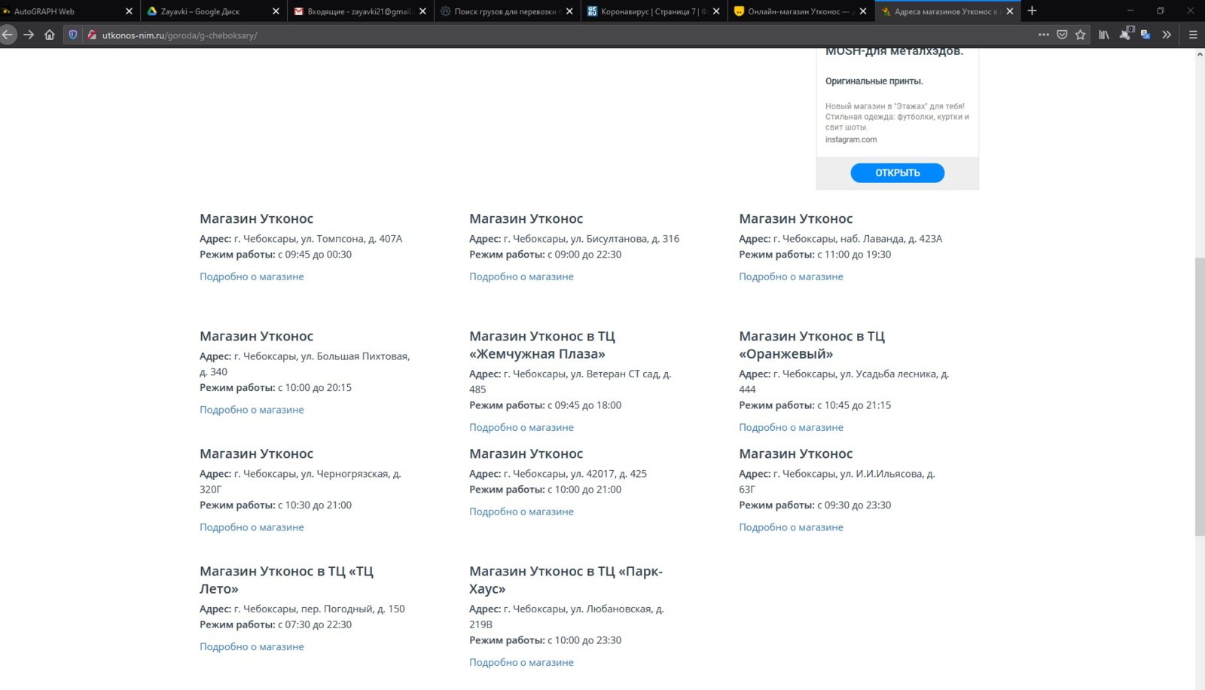Image resolution: width=1205 pixels, height=690 pixels.
Task: Open the Library bookshelf icon
Action: 1104,35
